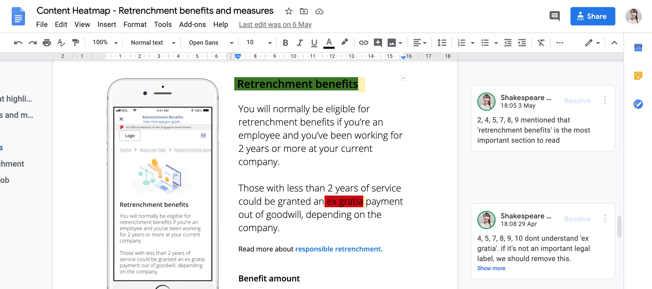Open Google Tasks side panel
652x289 pixels.
(x=638, y=104)
